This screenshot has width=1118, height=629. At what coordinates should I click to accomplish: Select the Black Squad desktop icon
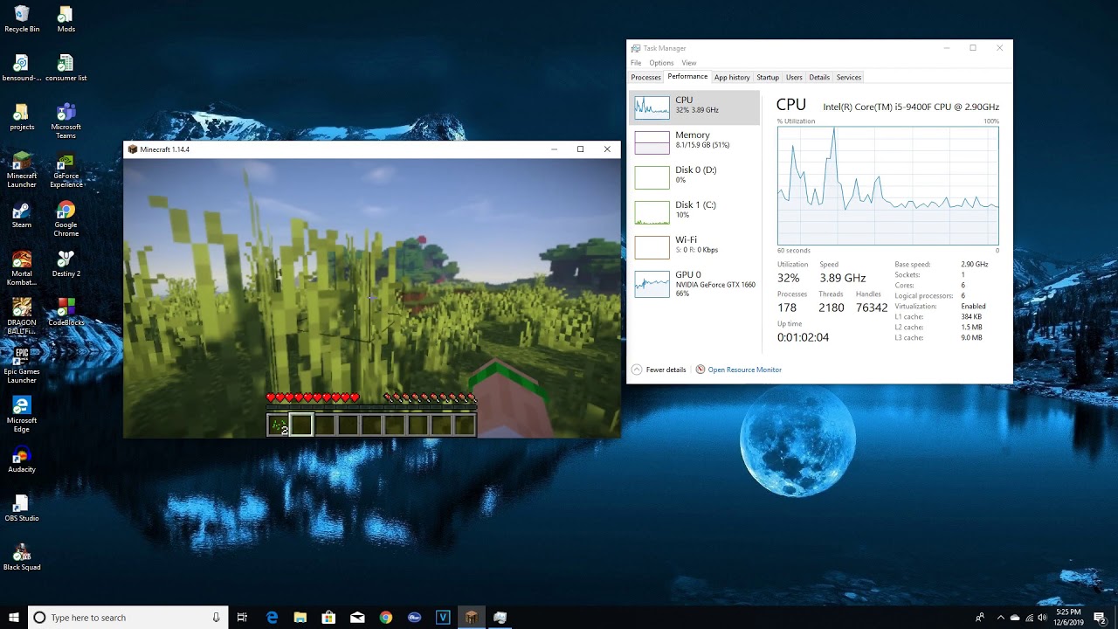point(22,556)
